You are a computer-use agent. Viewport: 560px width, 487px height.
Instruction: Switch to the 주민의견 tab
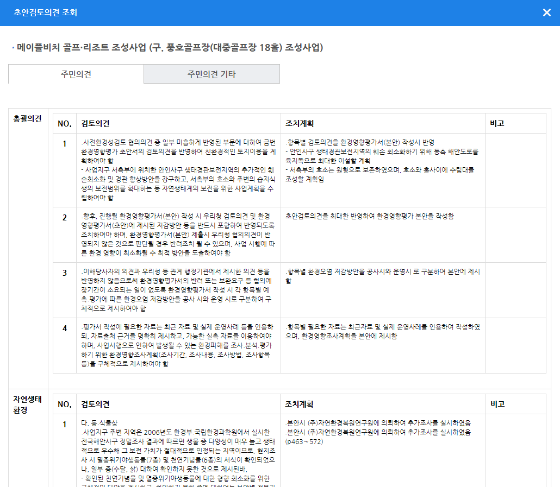[x=76, y=74]
